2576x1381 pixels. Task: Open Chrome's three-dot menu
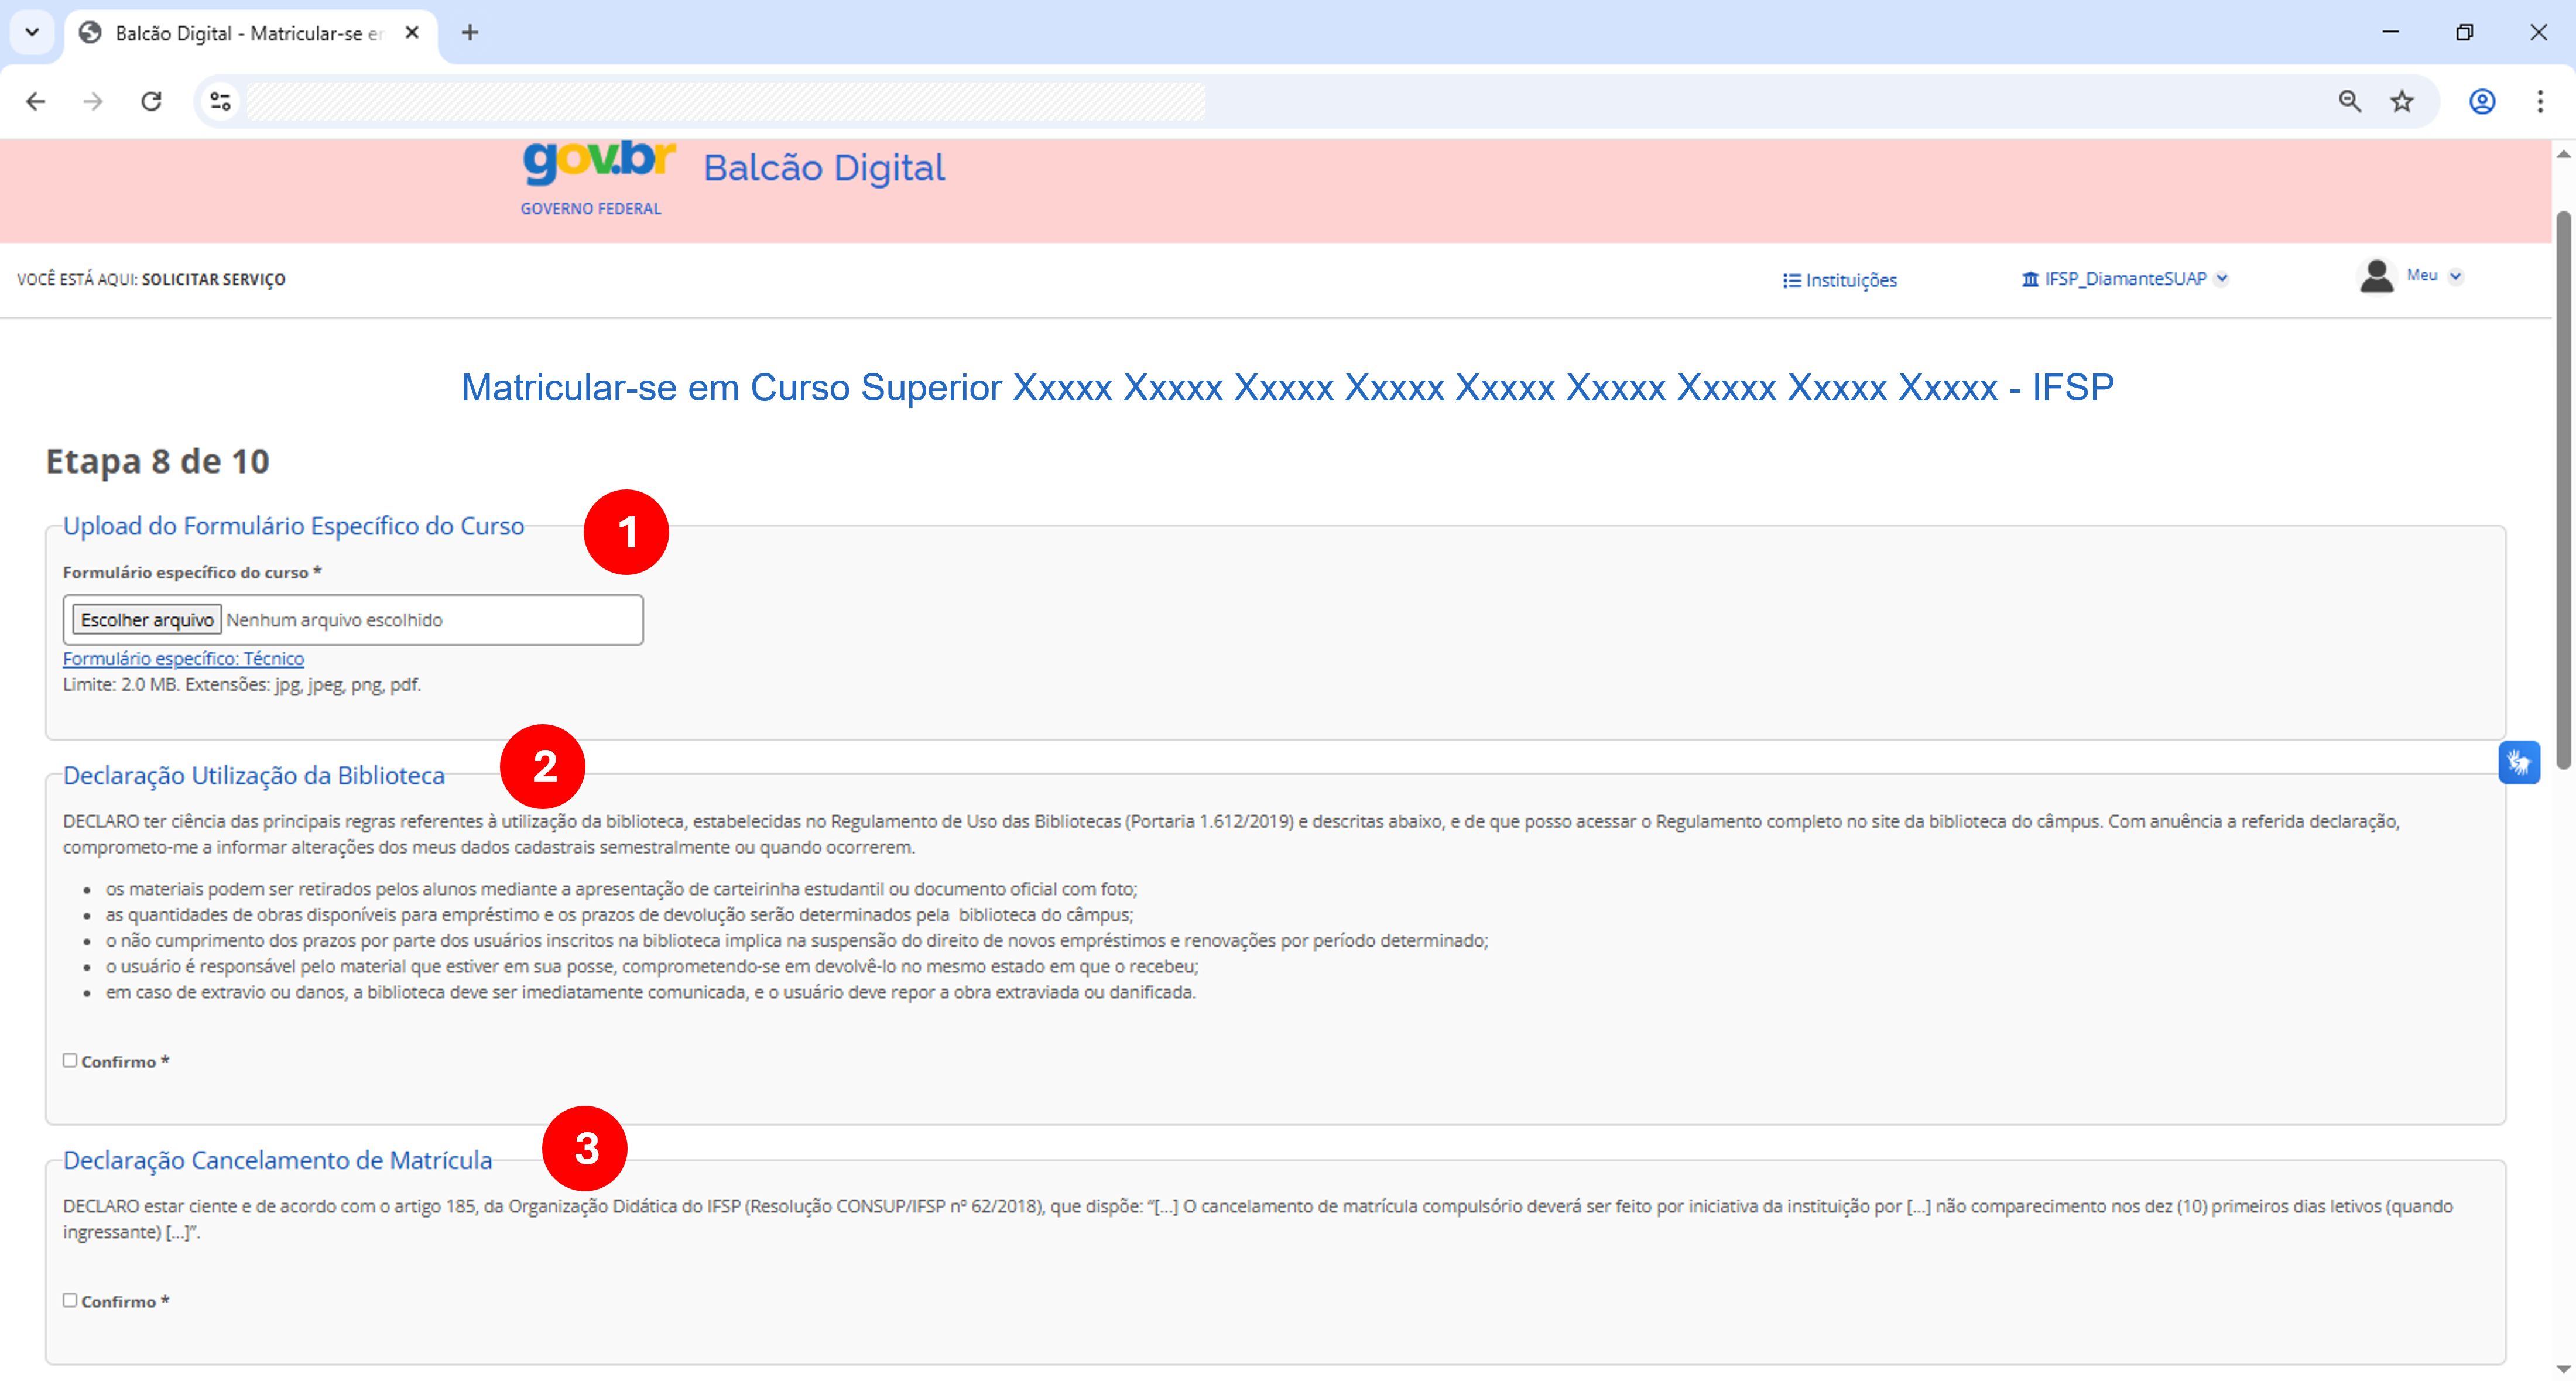click(2540, 101)
